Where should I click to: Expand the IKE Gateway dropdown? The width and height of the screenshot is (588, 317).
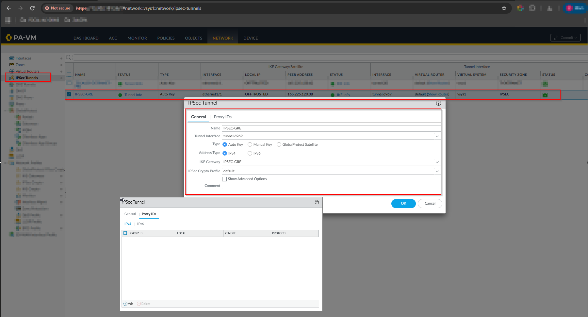[437, 162]
